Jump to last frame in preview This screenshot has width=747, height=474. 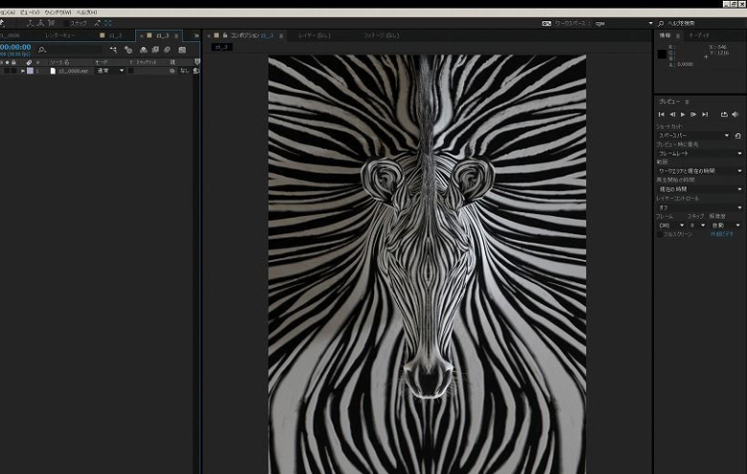[705, 114]
